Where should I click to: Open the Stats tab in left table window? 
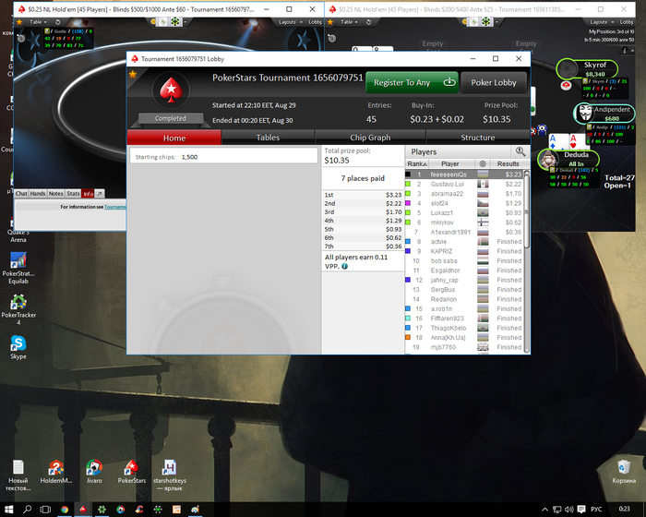click(73, 193)
